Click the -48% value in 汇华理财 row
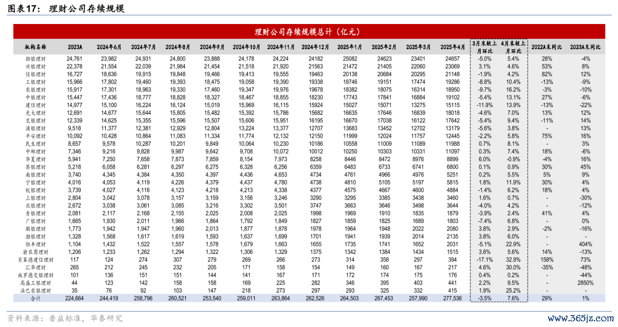 coord(585,268)
